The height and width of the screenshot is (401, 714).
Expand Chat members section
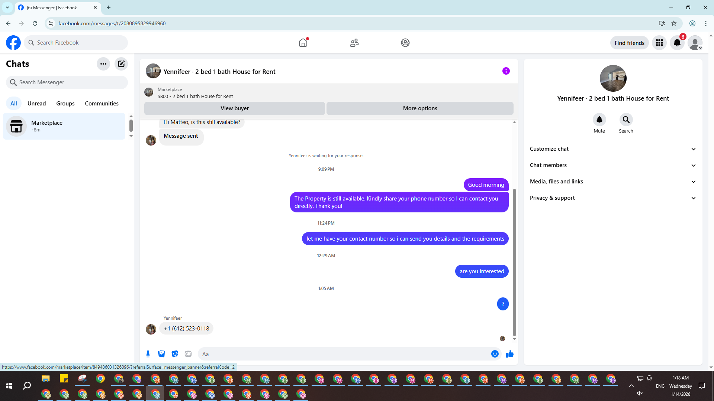tap(612, 165)
